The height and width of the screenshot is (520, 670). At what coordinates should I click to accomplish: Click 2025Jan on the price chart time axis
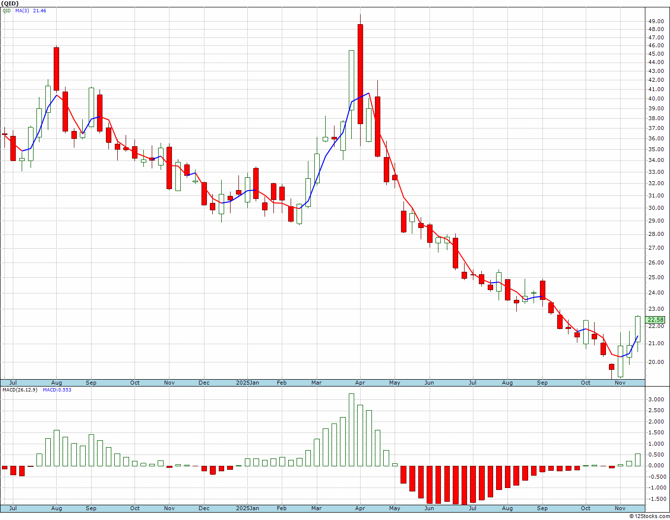point(247,383)
